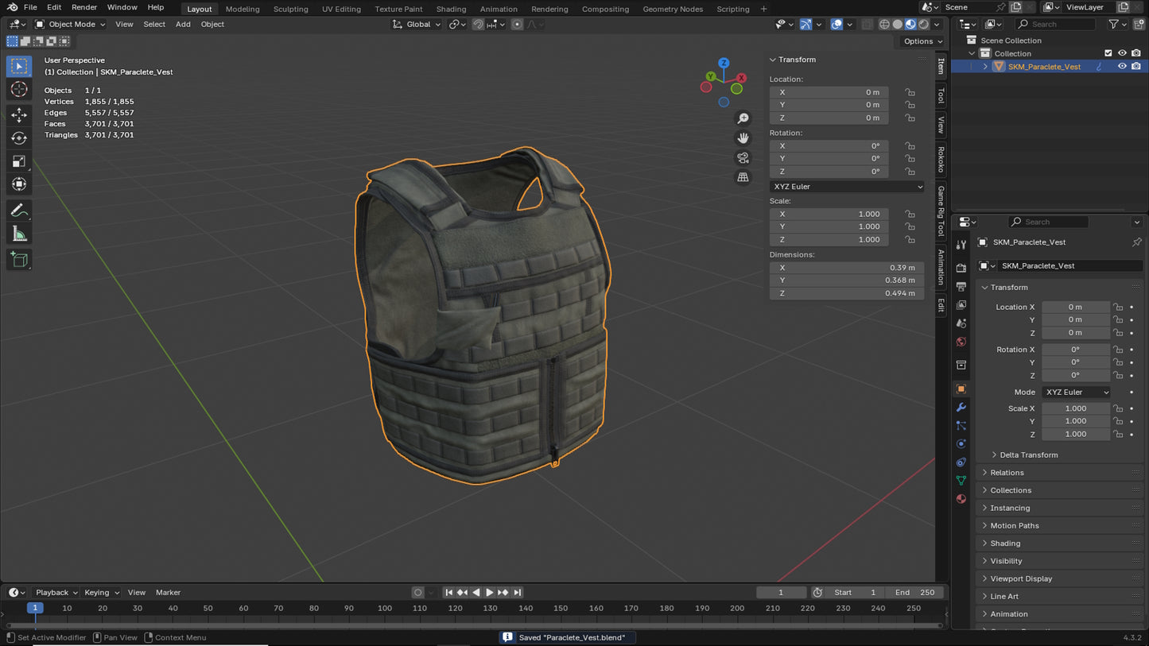
Task: Select the Rotate tool in the left toolbar
Action: (x=19, y=138)
